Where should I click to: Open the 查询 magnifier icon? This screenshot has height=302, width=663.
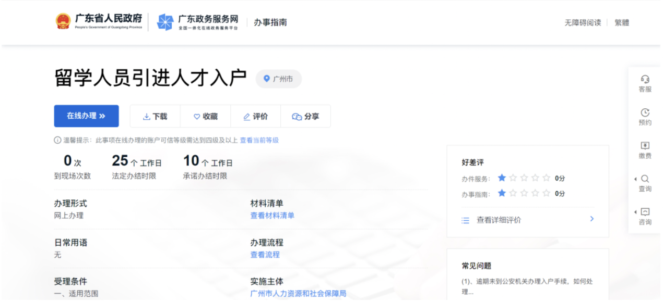pos(645,179)
